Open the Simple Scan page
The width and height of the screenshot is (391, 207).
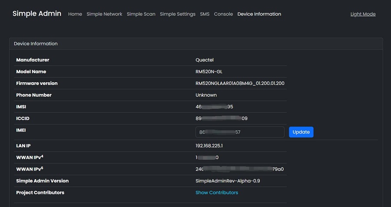[141, 14]
